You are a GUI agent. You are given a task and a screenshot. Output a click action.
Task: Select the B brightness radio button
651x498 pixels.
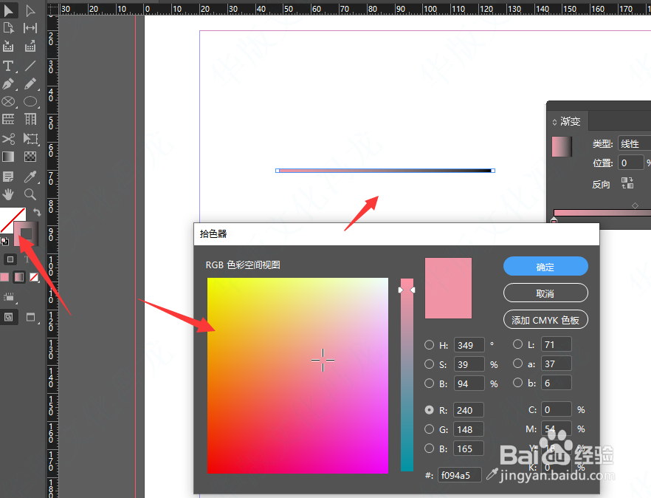[430, 383]
